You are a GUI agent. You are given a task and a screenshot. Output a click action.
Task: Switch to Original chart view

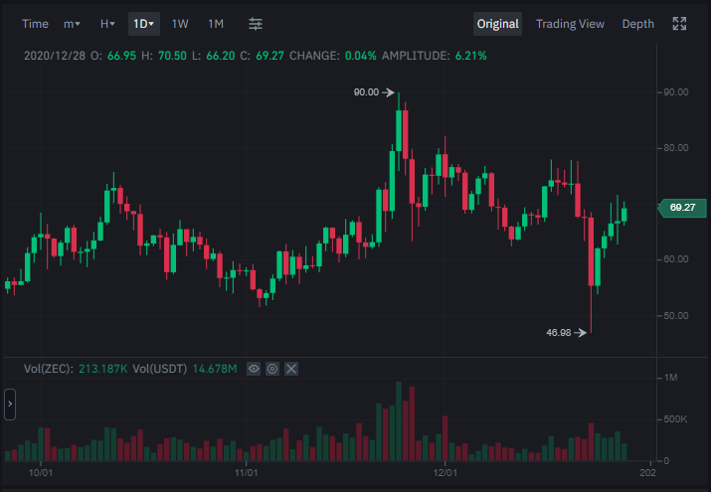point(497,24)
